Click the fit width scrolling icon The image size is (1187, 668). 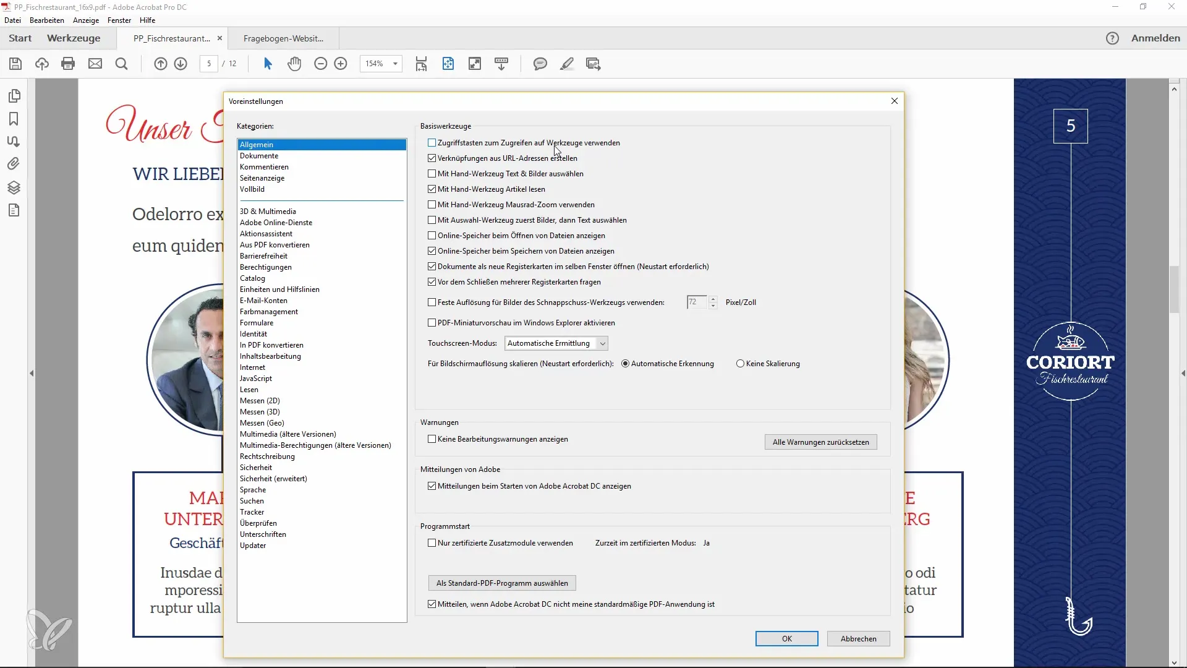(421, 64)
